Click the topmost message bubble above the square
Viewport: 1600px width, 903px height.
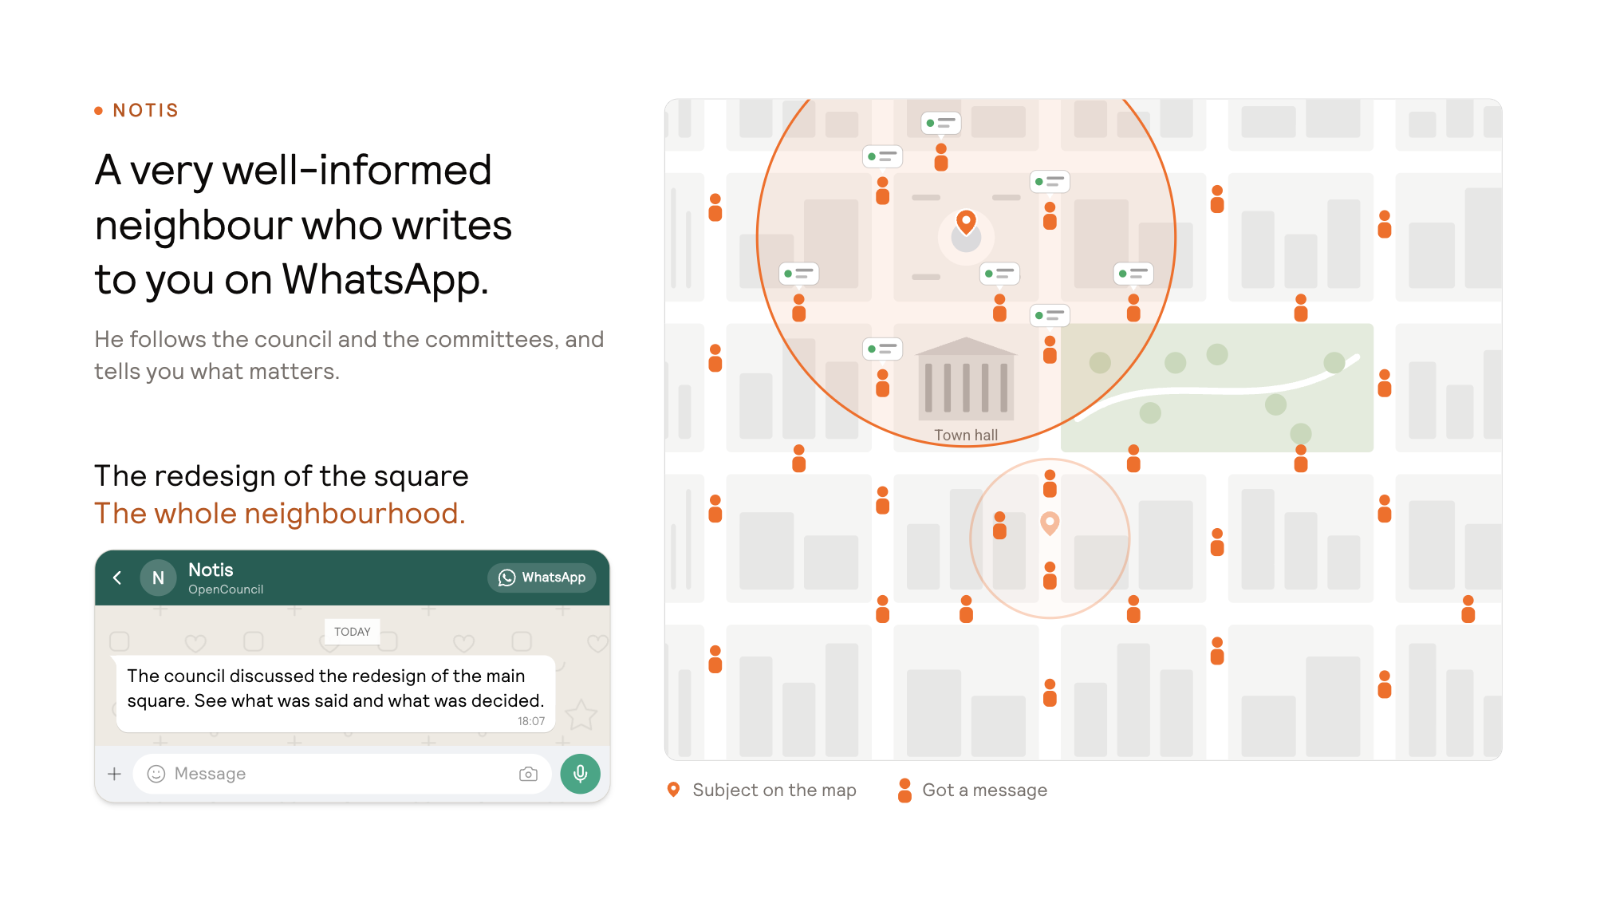point(941,123)
